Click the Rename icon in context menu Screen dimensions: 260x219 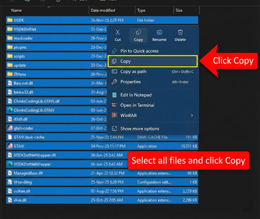[159, 32]
